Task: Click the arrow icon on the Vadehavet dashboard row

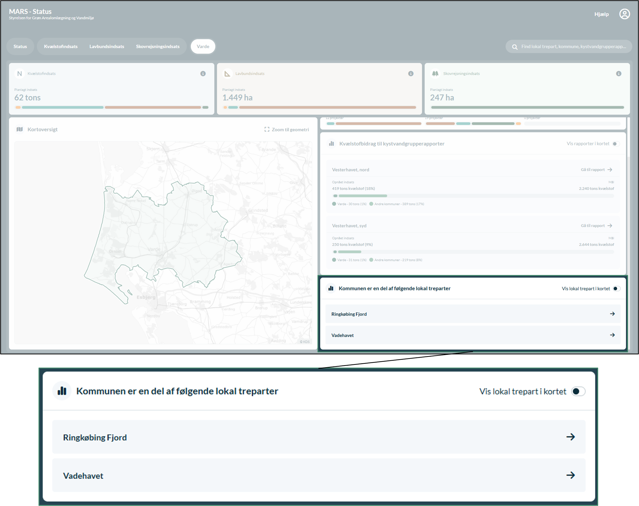Action: pos(612,335)
